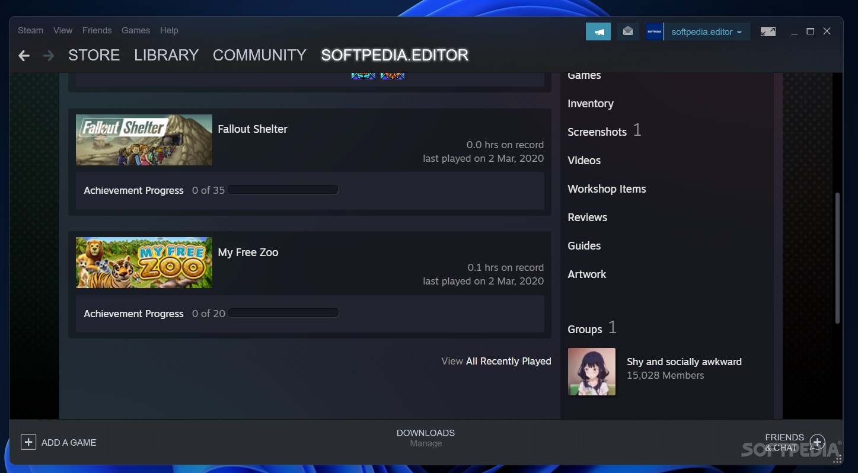The width and height of the screenshot is (858, 473).
Task: Click the Shy and socially awkward group avatar
Action: coord(592,372)
